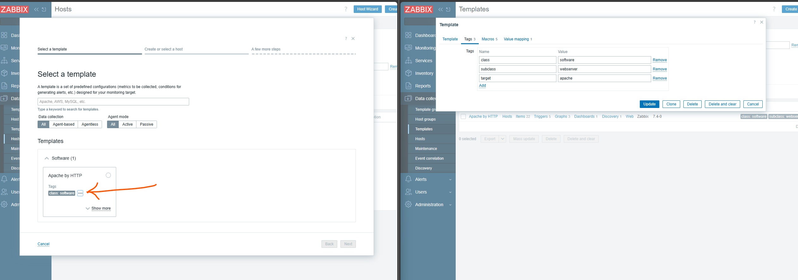The height and width of the screenshot is (280, 798).
Task: Click Dashboards icon in Hosts window sidebar
Action: pos(4,35)
